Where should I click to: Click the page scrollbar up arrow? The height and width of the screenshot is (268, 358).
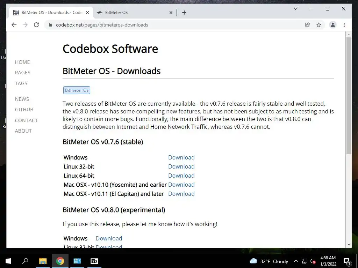pyautogui.click(x=349, y=35)
